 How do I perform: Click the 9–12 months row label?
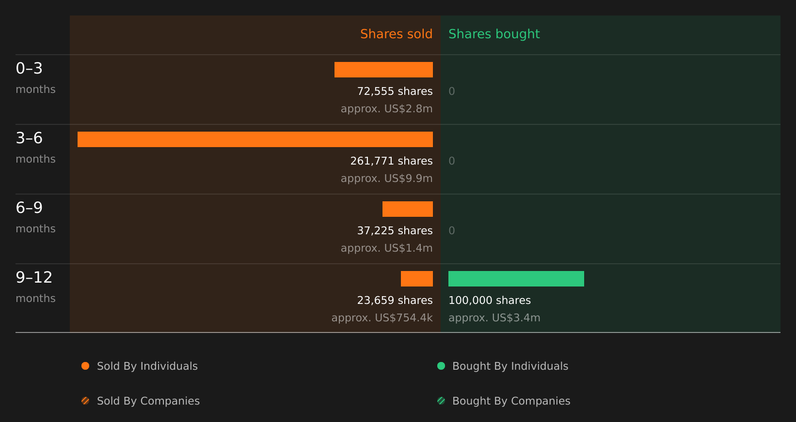click(x=35, y=287)
